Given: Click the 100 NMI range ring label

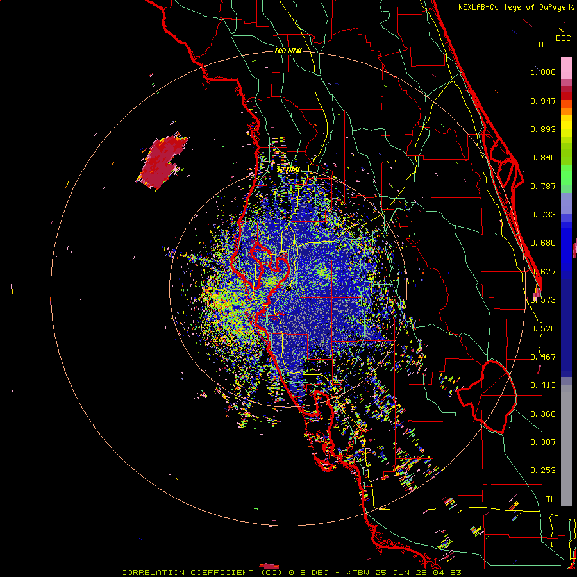Looking at the screenshot, I should (x=288, y=51).
